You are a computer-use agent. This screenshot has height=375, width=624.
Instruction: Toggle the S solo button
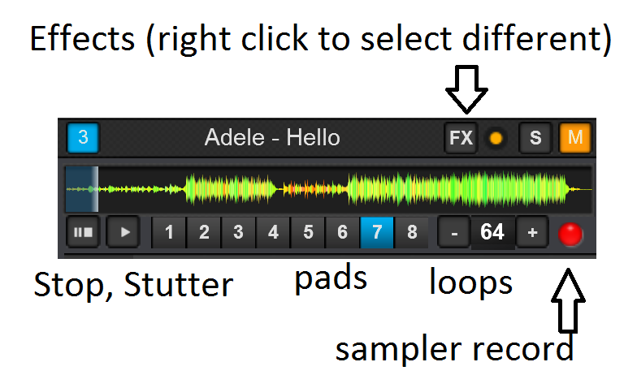(535, 138)
